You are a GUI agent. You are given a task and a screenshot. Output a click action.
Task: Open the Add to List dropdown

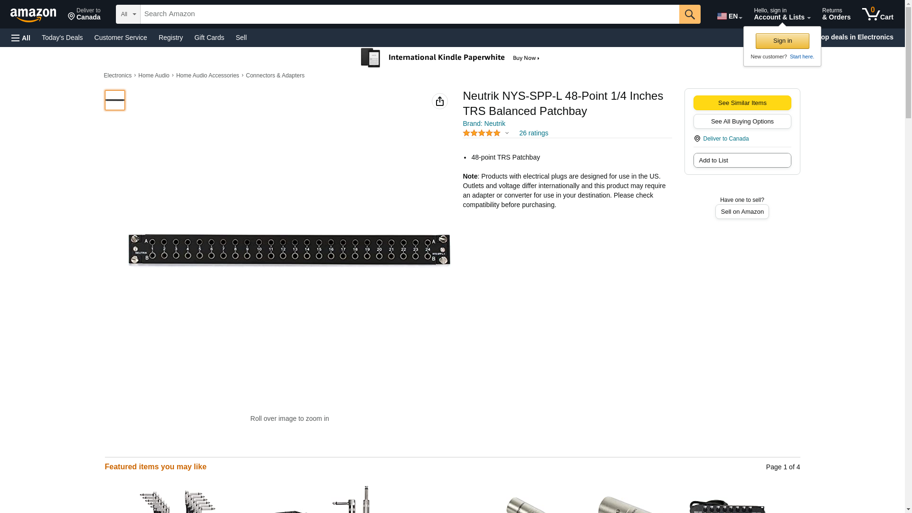pyautogui.click(x=742, y=161)
